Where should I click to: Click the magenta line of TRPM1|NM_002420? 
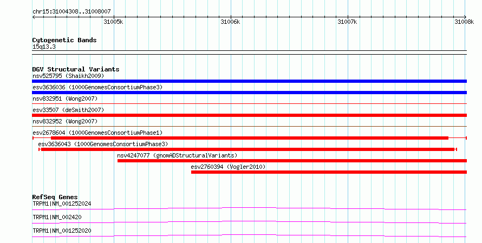tap(249, 222)
